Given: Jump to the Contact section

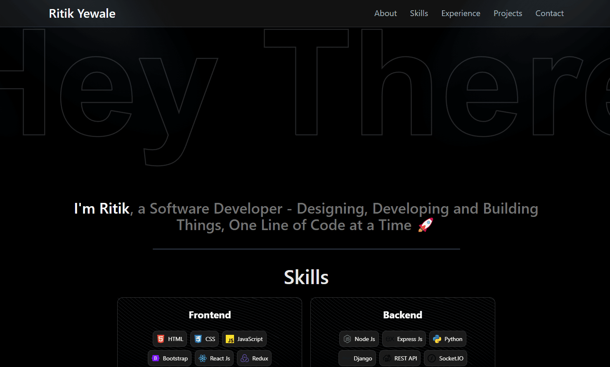Looking at the screenshot, I should [x=549, y=13].
